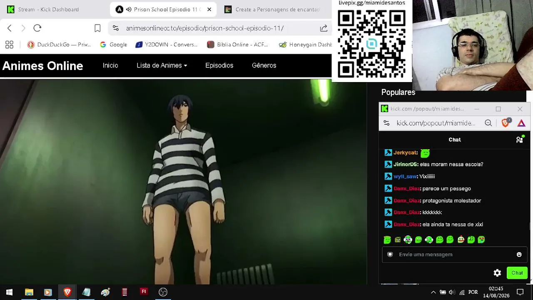Screen dimensions: 533x300
Task: Focus the 'Envie uma mensagem' chat input
Action: [x=455, y=255]
